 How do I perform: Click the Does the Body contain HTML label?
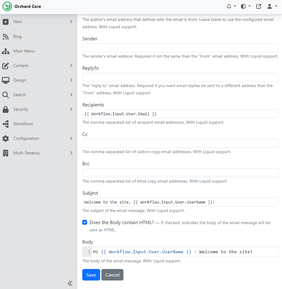pyautogui.click(x=122, y=223)
